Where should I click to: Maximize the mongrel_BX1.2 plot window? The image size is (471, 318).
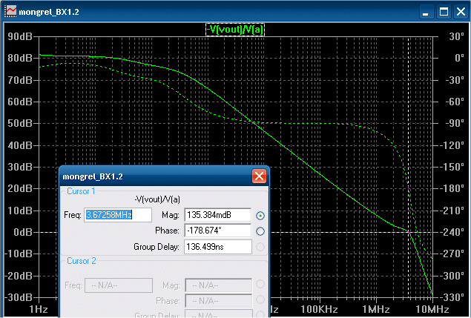point(444,12)
